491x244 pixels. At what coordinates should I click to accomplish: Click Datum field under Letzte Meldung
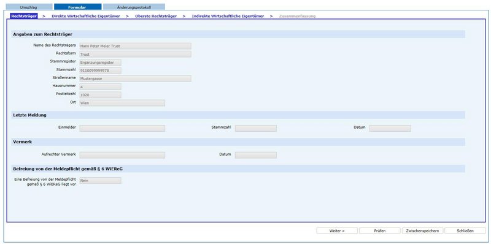tap(390, 129)
